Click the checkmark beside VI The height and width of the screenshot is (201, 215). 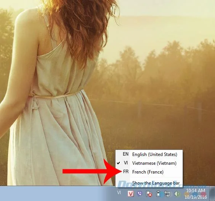click(119, 163)
